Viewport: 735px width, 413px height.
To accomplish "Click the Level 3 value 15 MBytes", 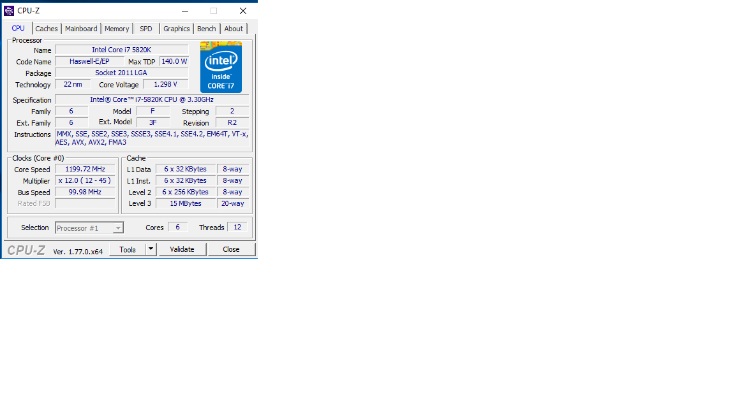I will point(186,203).
